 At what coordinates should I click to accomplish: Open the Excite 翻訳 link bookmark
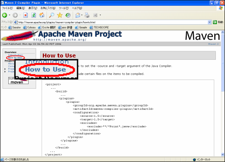tap(47, 27)
